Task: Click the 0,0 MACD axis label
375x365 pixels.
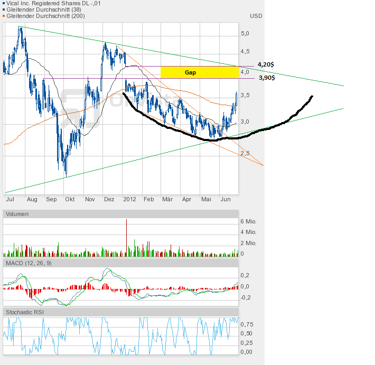Action: [x=245, y=286]
